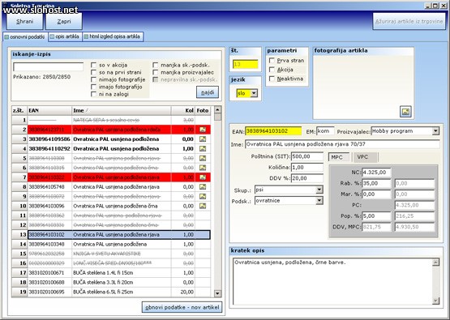Viewport: 450px width, 320px height.
Task: Click the NC price field
Action: 376,173
